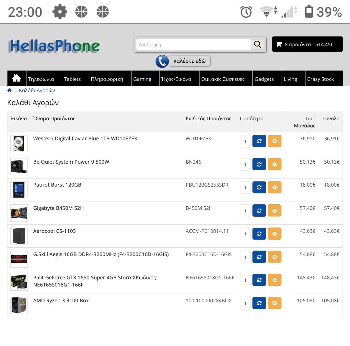Update quantity for Be Quiet System Power 9
The width and height of the screenshot is (350, 346).
(x=259, y=164)
